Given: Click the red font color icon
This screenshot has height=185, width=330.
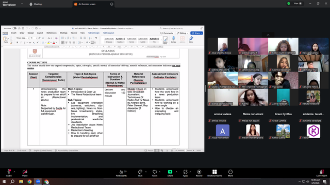Looking at the screenshot, I should click(54, 43).
